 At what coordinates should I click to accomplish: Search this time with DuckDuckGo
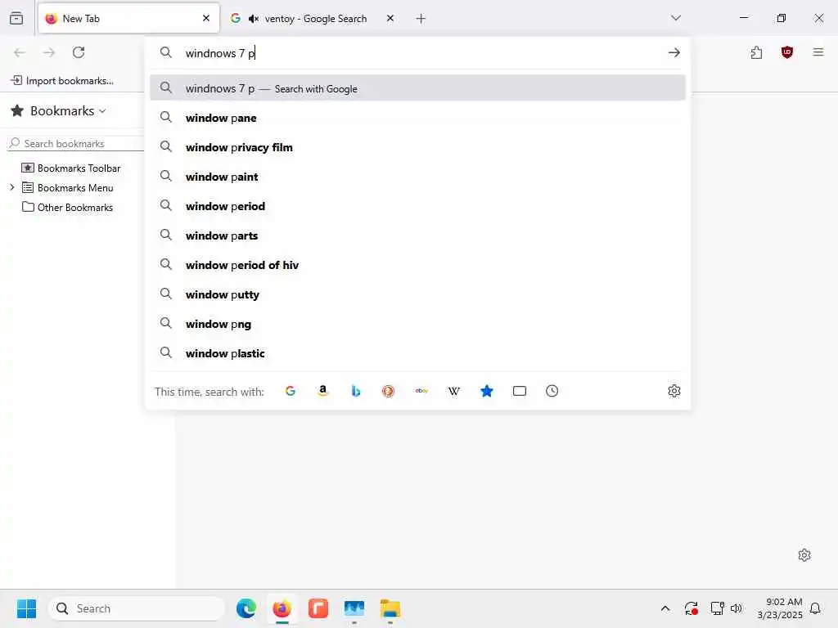click(x=389, y=391)
